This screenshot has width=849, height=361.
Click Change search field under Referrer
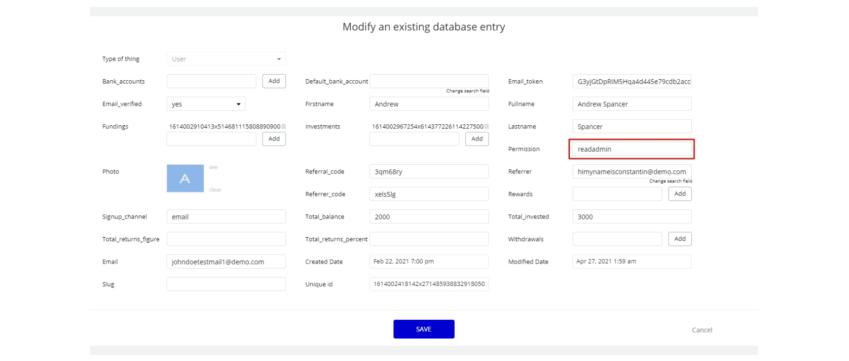670,181
